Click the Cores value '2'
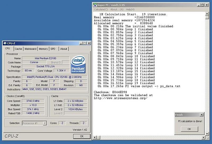This screenshot has height=144, width=212. point(62,123)
